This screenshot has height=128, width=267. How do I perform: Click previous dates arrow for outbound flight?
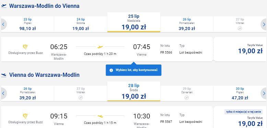click(x=3, y=24)
